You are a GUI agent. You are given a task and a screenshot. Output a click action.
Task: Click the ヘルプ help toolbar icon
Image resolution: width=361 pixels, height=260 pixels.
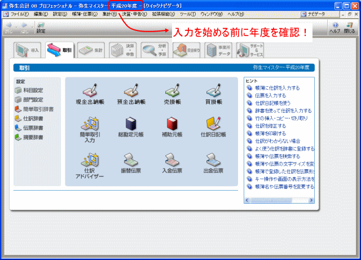pos(335,28)
